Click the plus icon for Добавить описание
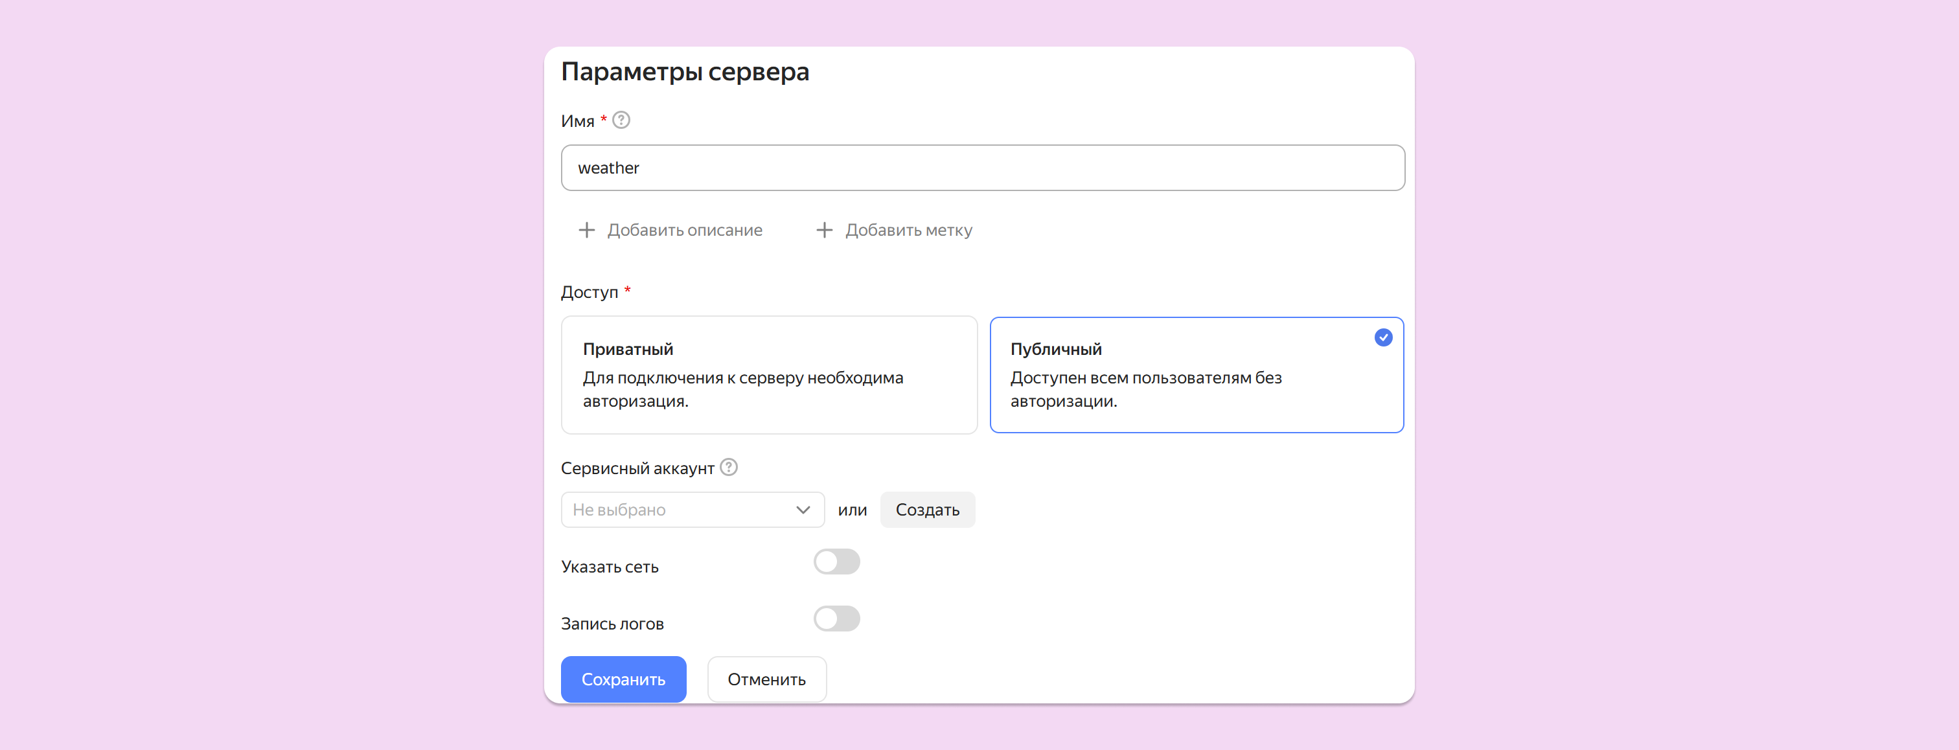The width and height of the screenshot is (1959, 750). (586, 230)
